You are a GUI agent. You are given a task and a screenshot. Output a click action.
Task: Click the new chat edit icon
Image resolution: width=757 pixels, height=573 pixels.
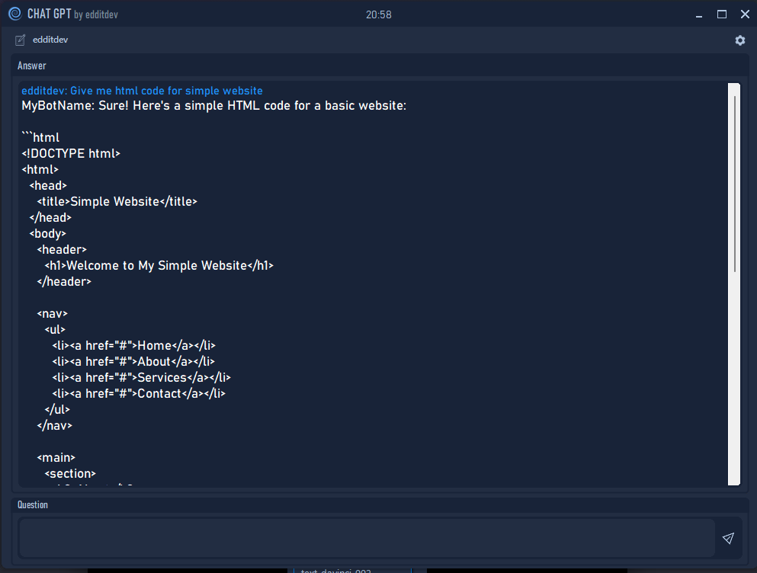[20, 40]
